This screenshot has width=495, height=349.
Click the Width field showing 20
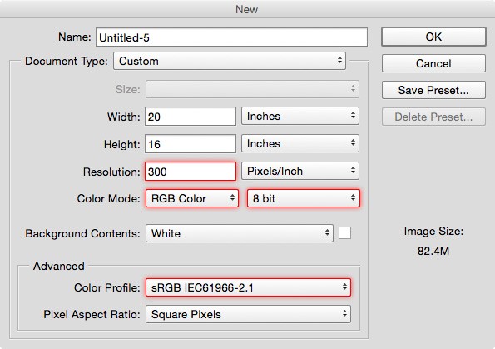191,117
